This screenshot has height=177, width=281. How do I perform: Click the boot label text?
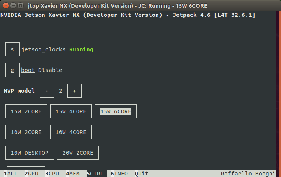coord(28,70)
